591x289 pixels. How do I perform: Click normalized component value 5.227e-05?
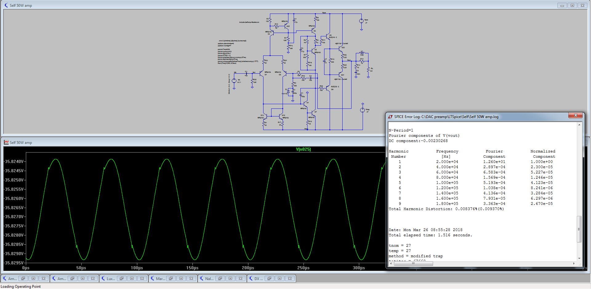point(541,172)
